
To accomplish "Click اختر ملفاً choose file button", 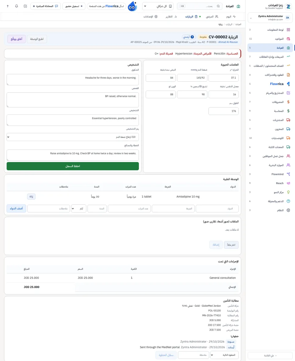I will (231, 245).
